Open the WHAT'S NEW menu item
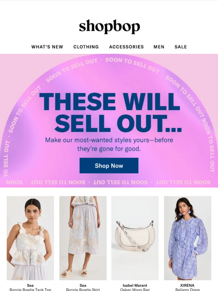Screen dimensions: 218x291 coord(47,47)
